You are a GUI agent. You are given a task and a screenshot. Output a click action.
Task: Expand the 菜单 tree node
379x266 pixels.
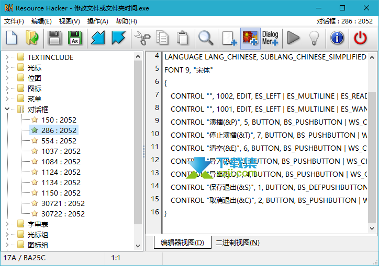point(7,99)
